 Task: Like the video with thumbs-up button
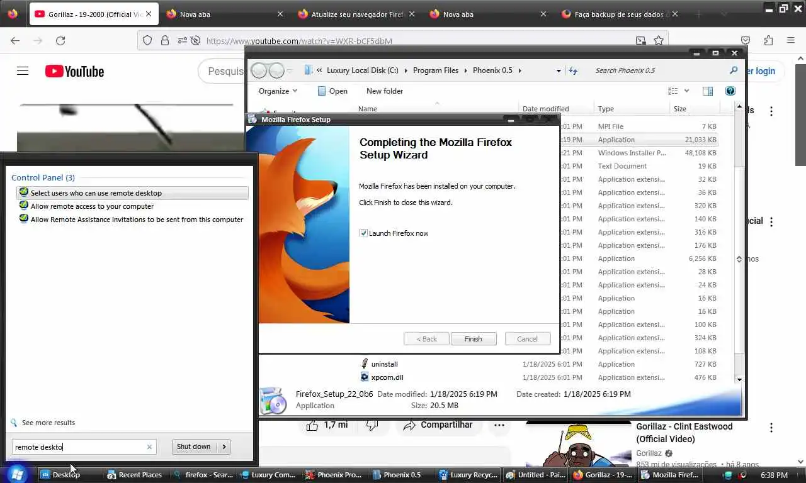point(327,425)
